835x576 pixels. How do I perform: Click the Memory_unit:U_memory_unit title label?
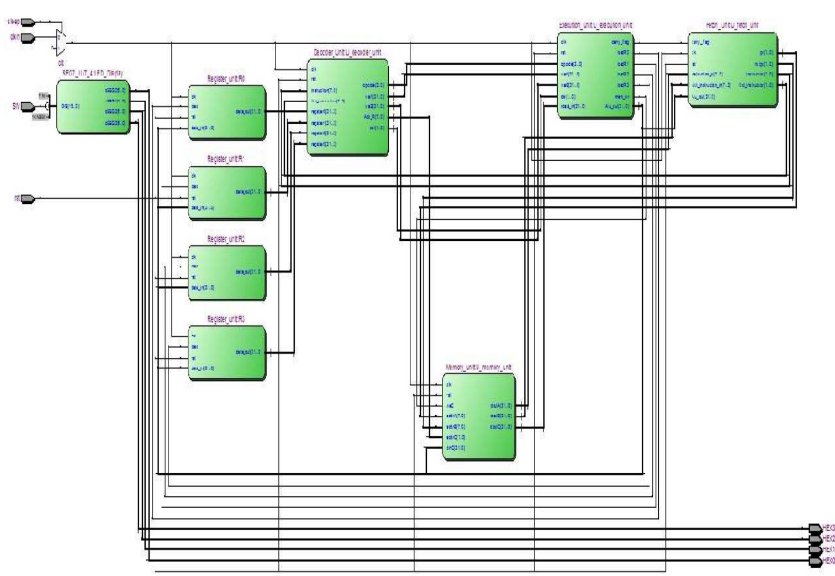478,367
